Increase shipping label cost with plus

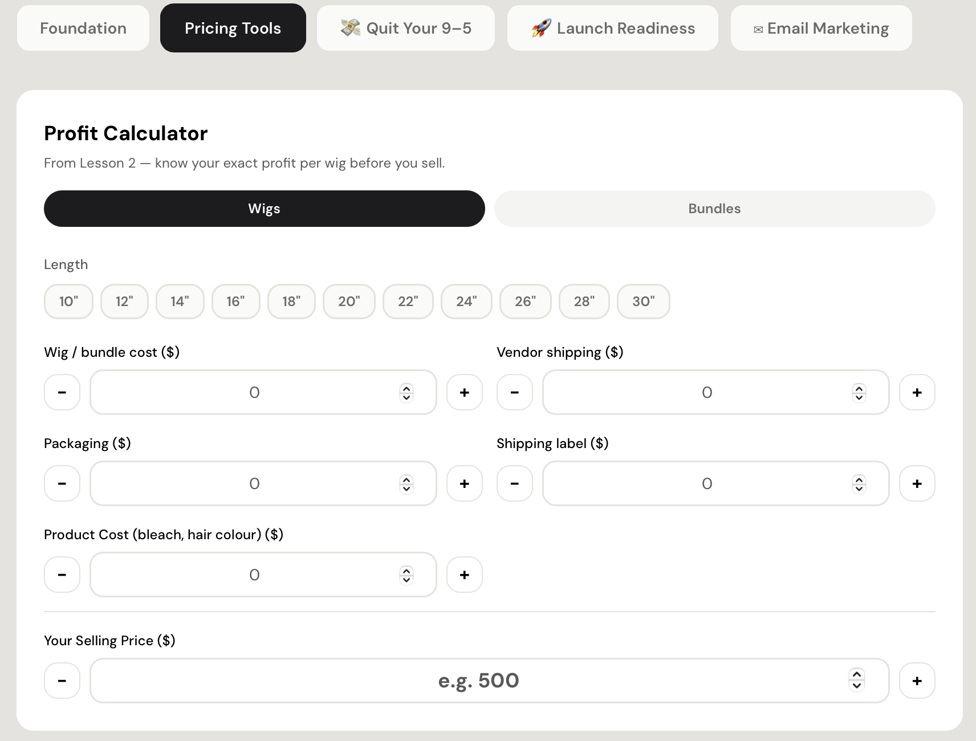click(x=917, y=483)
